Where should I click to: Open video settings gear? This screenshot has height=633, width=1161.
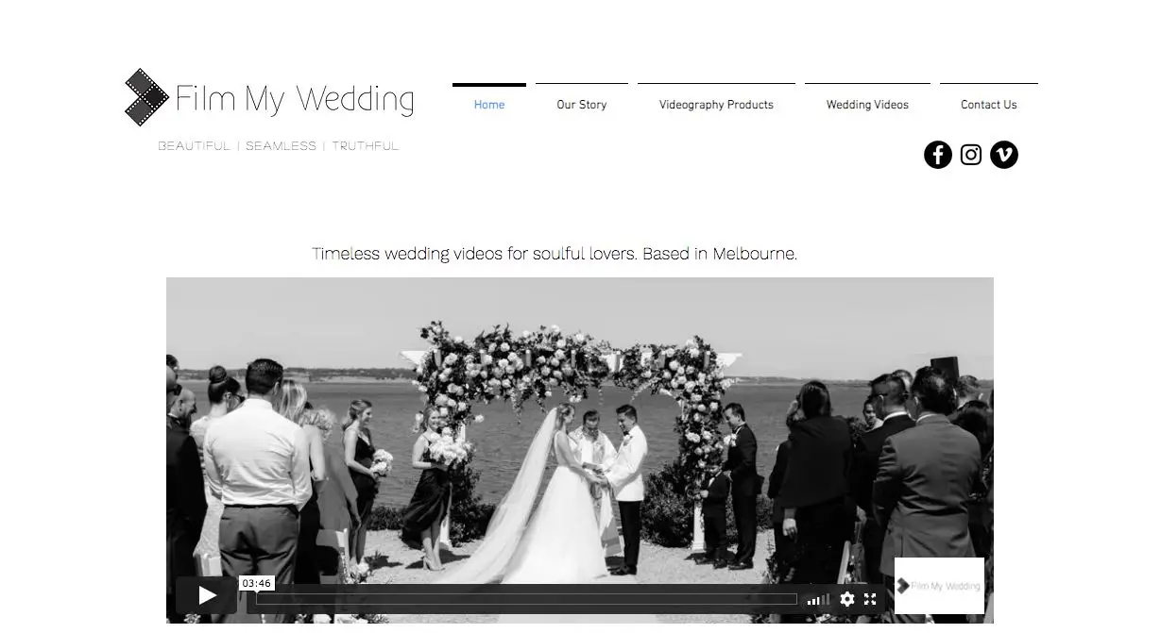click(847, 599)
